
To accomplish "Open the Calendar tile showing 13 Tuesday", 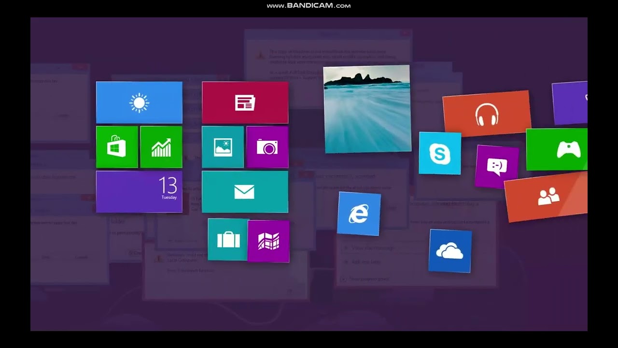I will point(139,191).
